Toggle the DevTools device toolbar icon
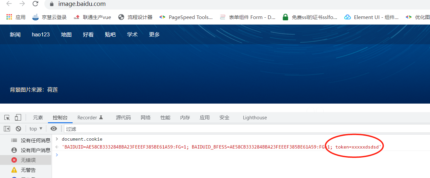This screenshot has height=178, width=430. point(18,118)
